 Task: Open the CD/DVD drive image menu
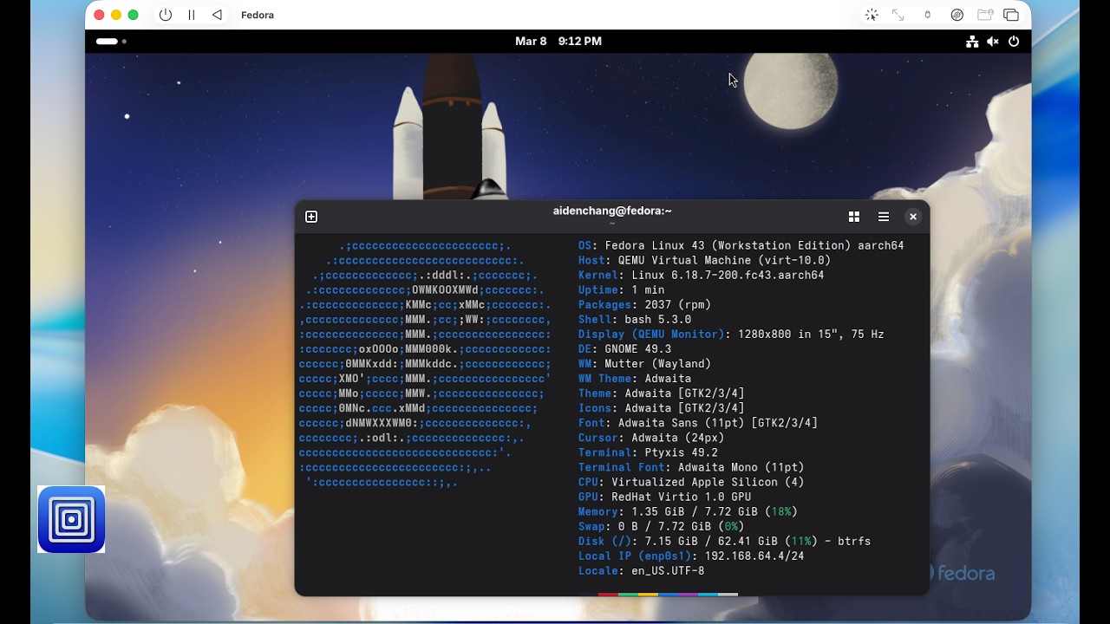click(x=957, y=15)
